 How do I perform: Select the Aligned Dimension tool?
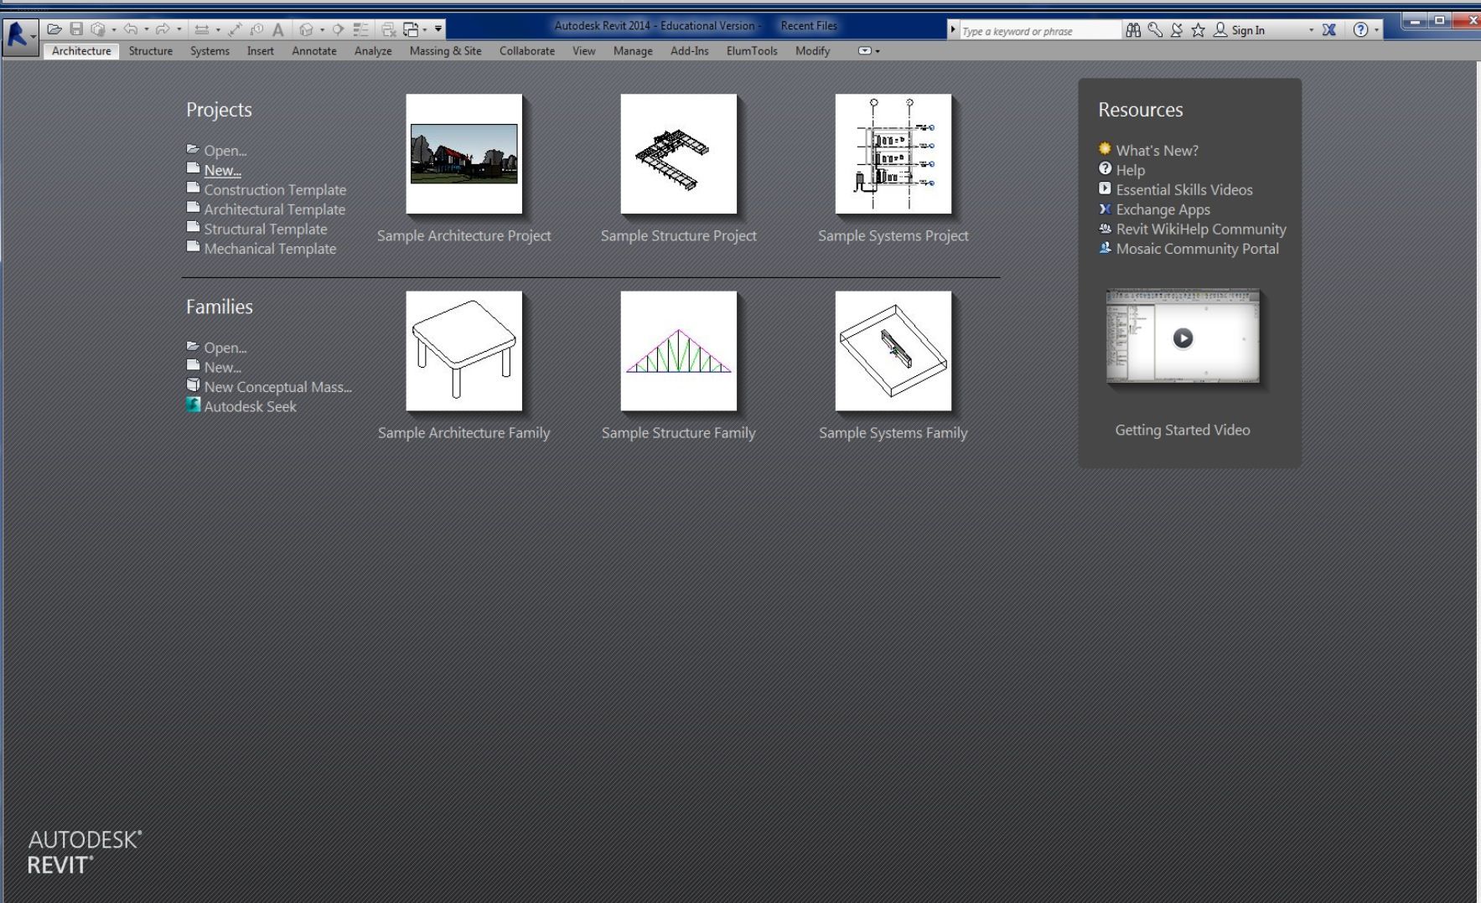202,28
